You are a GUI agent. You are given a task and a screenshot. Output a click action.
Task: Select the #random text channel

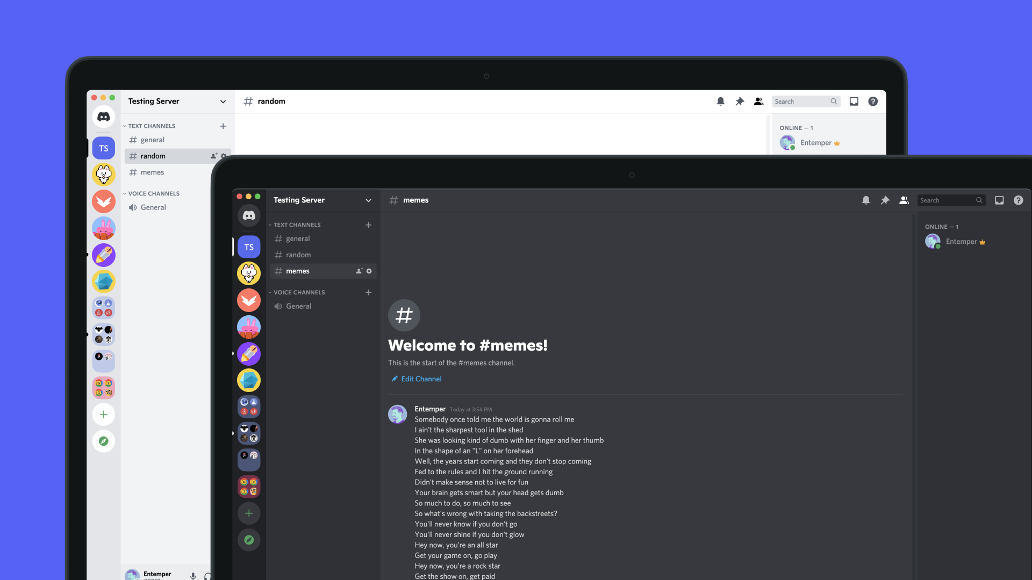coord(153,156)
